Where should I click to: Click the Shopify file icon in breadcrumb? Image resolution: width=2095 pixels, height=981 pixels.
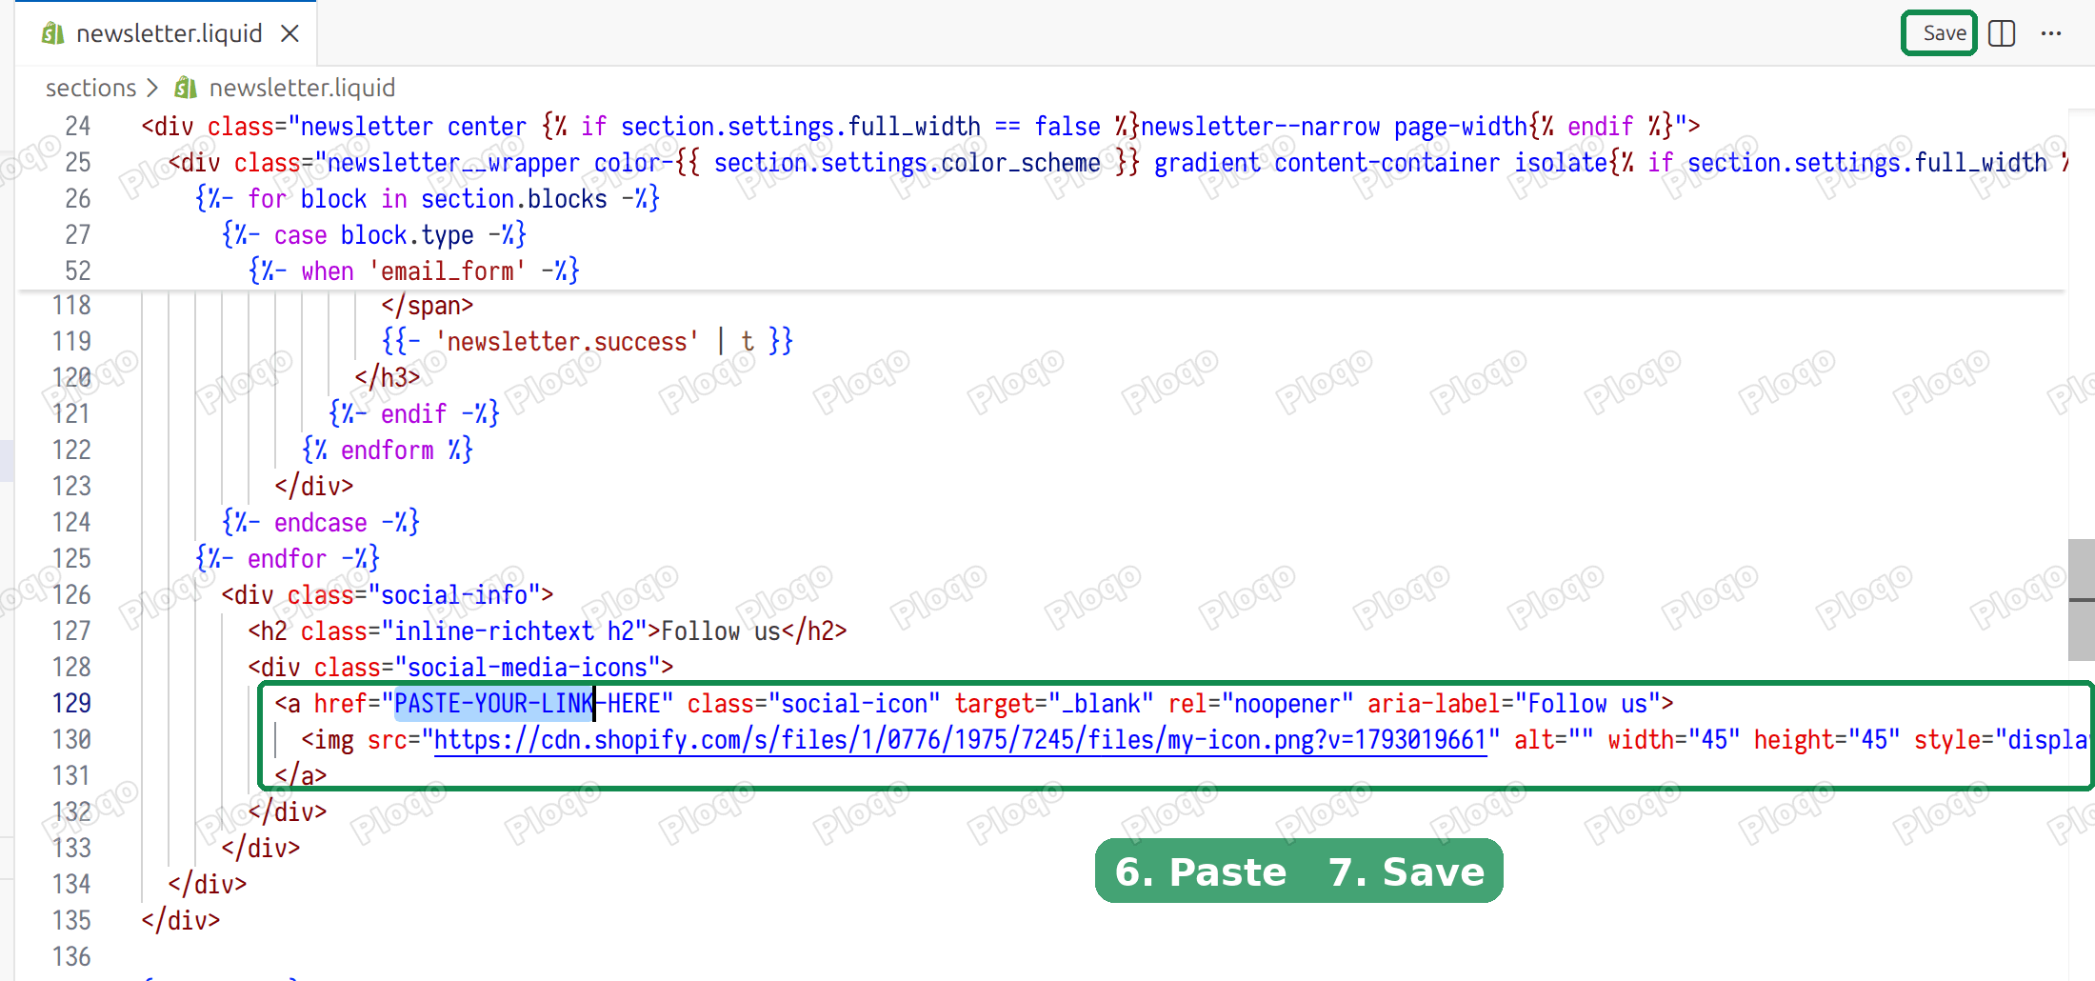186,88
